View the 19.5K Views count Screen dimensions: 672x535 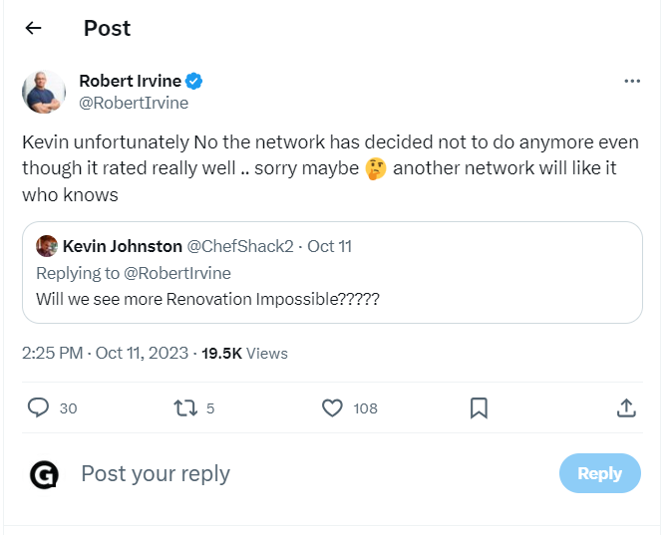[244, 353]
